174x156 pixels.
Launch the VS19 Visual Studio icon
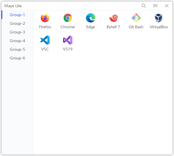(68, 40)
